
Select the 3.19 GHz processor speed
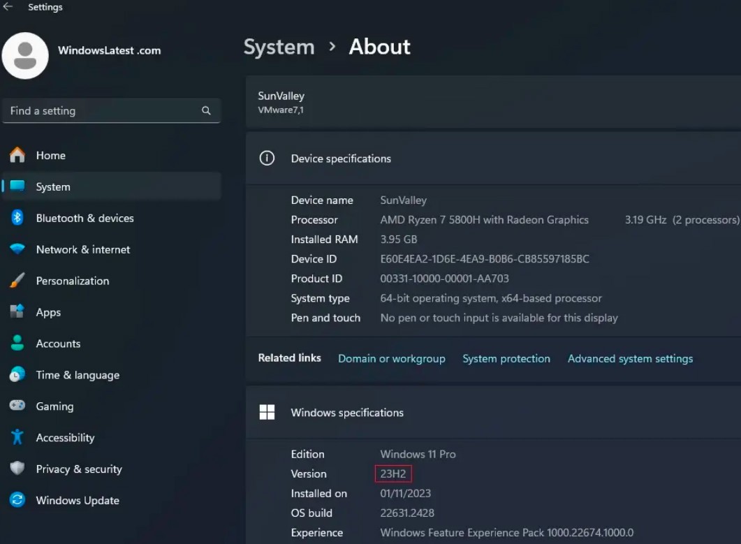click(x=645, y=220)
